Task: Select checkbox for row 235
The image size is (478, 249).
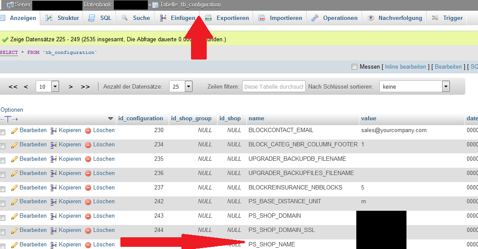Action: pos(3,161)
